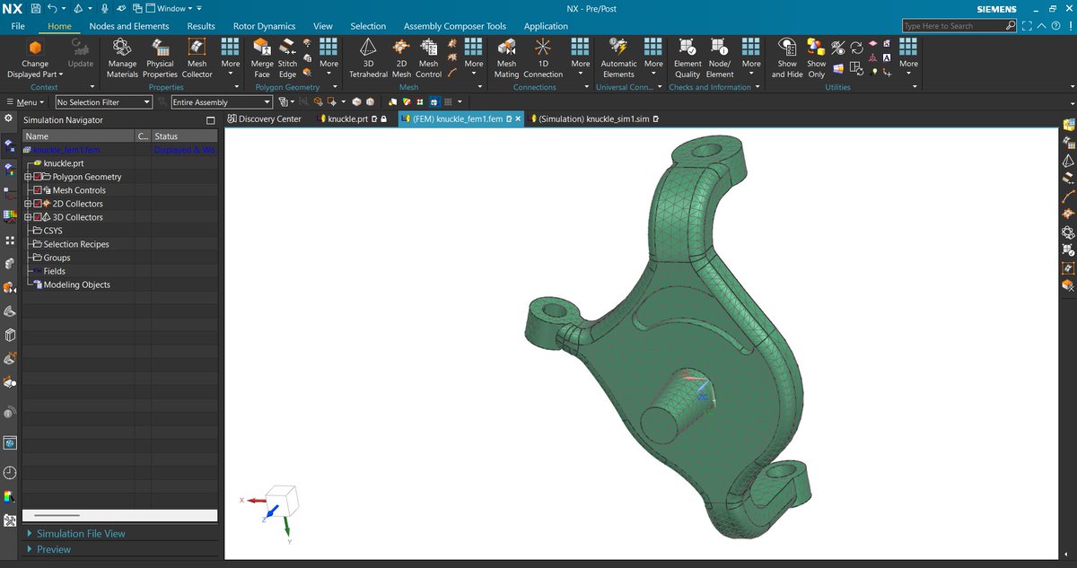Open the No Selection Filter dropdown
Screen dimensions: 1077x568
(103, 102)
